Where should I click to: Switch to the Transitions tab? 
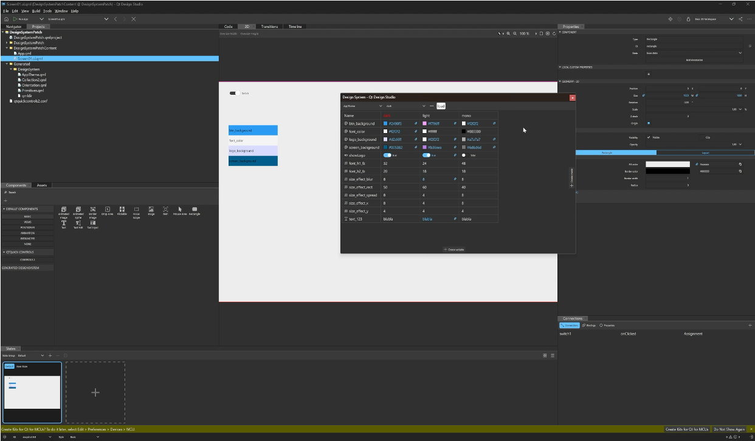269,26
